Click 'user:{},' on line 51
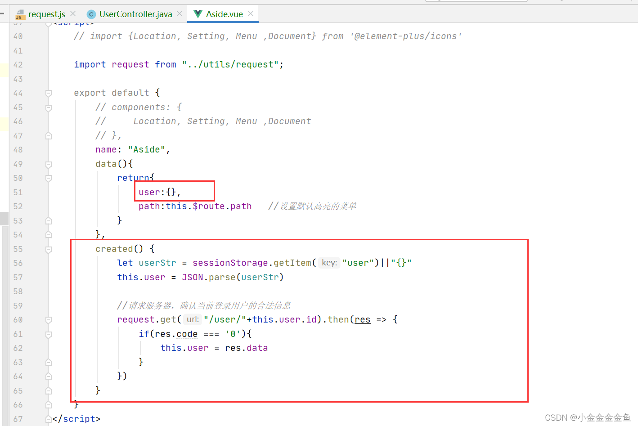This screenshot has width=638, height=426. coord(160,193)
